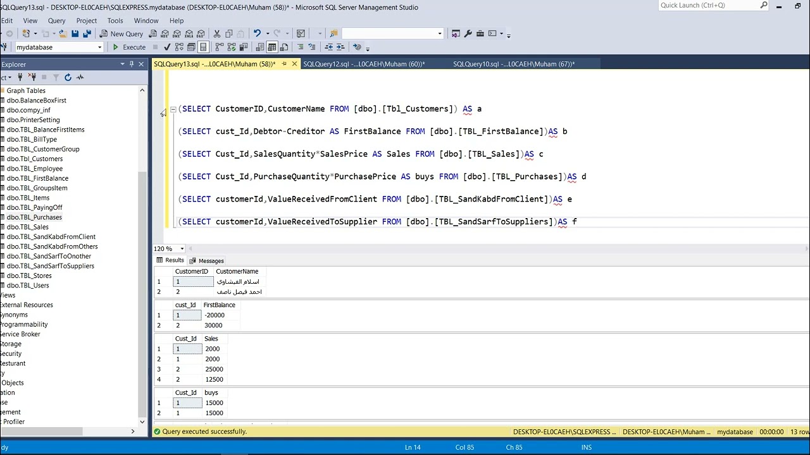This screenshot has height=455, width=810.
Task: Open the Find combo box in toolbar
Action: point(392,33)
